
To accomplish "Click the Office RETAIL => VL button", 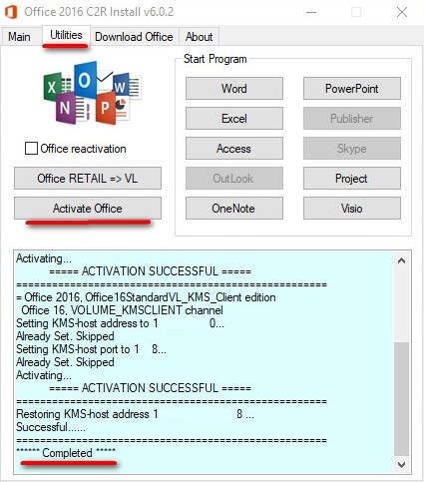I will [x=88, y=179].
